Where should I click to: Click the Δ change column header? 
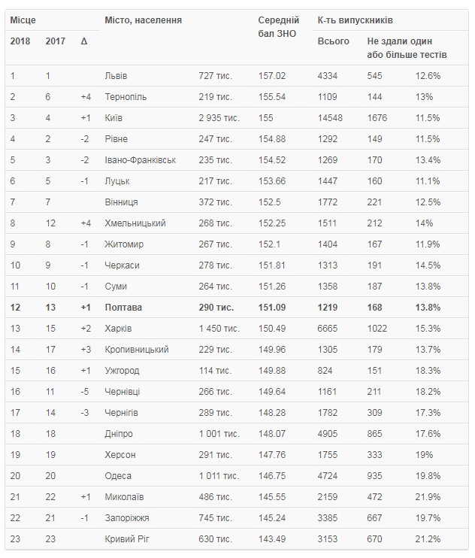click(83, 40)
